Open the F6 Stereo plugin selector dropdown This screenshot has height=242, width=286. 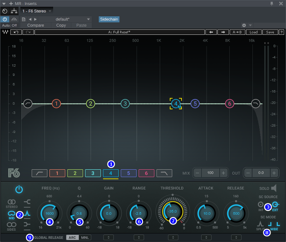(x=37, y=11)
